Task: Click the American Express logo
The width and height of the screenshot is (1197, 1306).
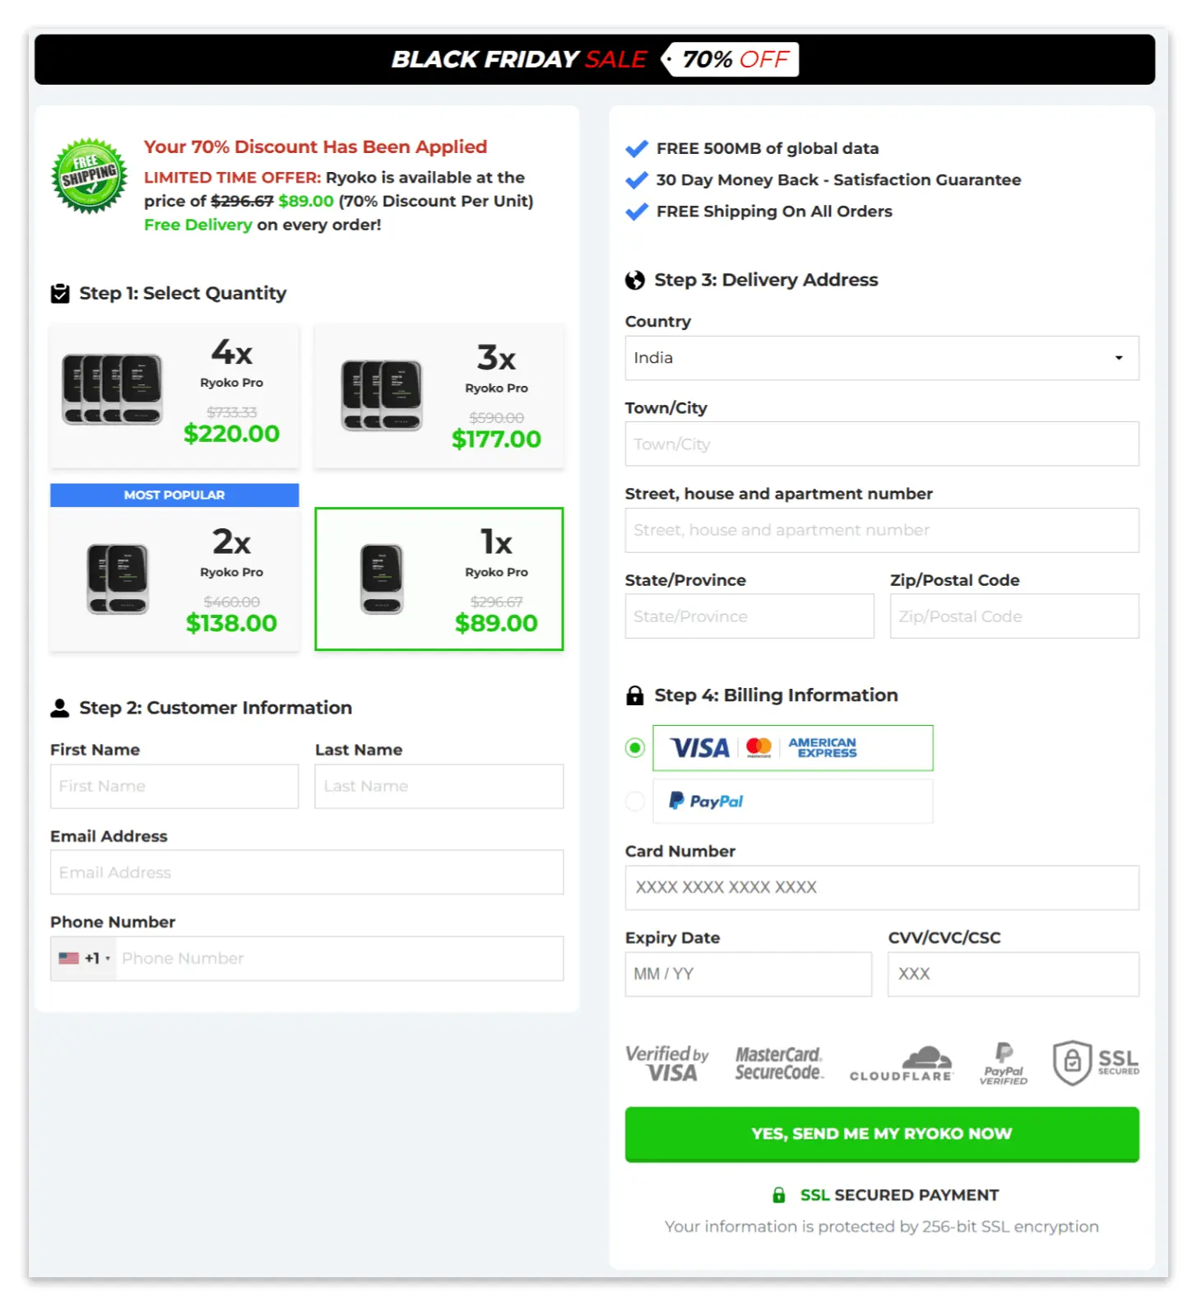Action: click(823, 747)
